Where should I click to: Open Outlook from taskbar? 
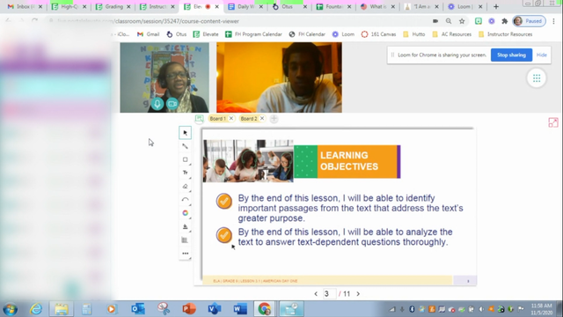pos(138,309)
